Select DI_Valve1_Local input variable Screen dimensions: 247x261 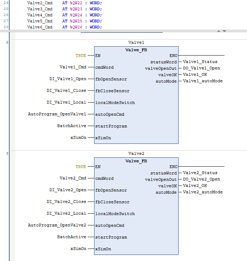(66, 102)
